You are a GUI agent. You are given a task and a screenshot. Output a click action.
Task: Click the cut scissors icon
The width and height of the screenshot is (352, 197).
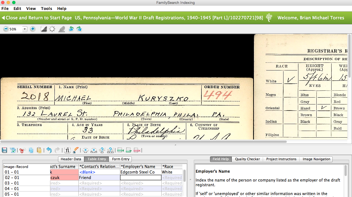[22, 150]
